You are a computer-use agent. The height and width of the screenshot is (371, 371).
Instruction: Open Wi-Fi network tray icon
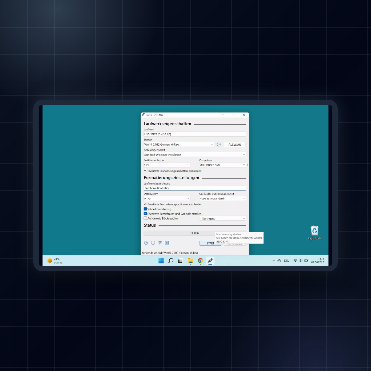[295, 261]
